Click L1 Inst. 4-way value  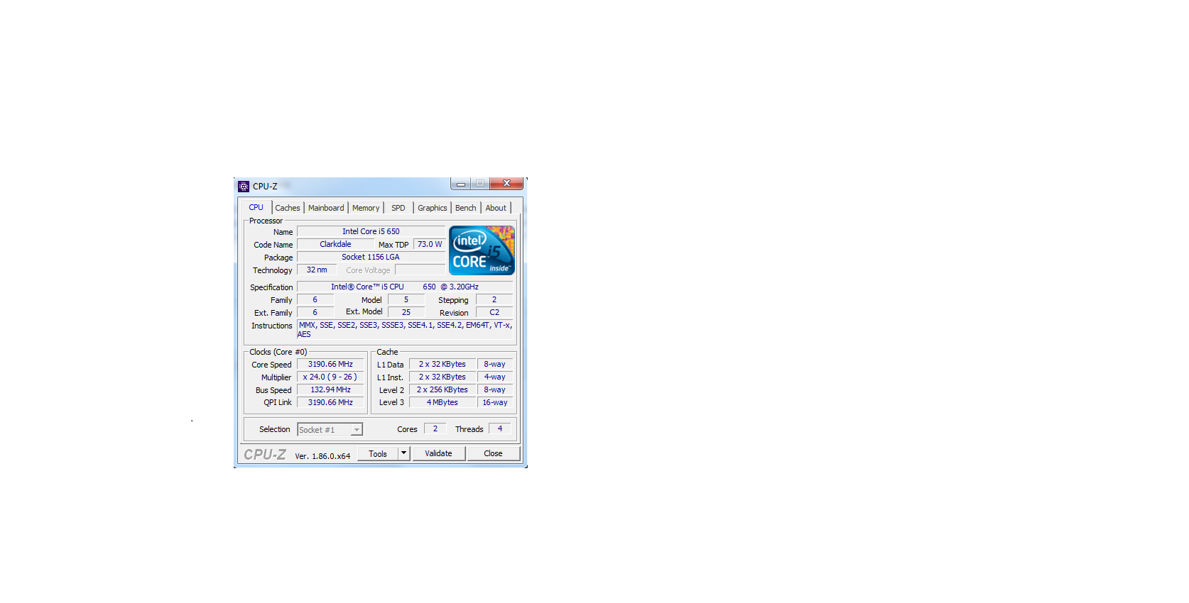pyautogui.click(x=495, y=377)
